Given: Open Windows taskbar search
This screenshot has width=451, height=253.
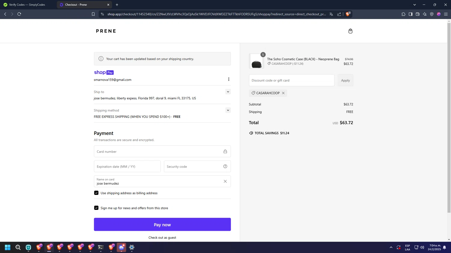Looking at the screenshot, I should point(18,247).
